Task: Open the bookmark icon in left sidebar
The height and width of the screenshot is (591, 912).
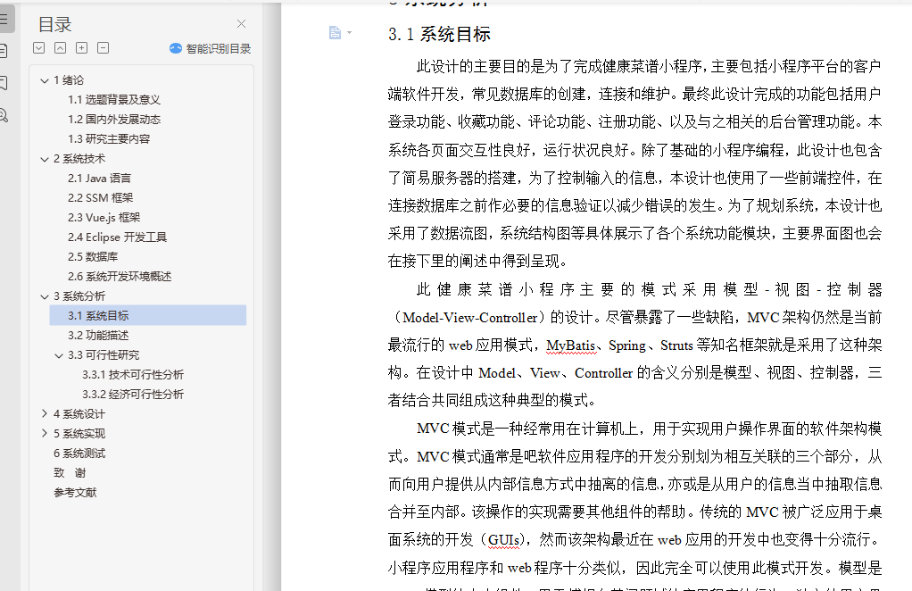Action: click(x=4, y=83)
